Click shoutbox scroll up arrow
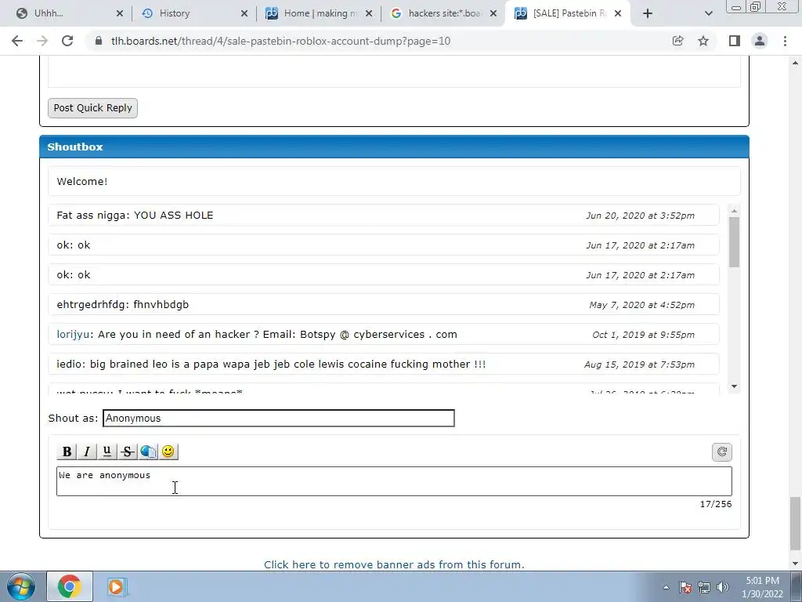802x602 pixels. click(734, 211)
